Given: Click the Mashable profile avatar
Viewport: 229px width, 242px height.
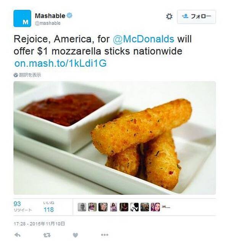Looking at the screenshot, I should 22,18.
